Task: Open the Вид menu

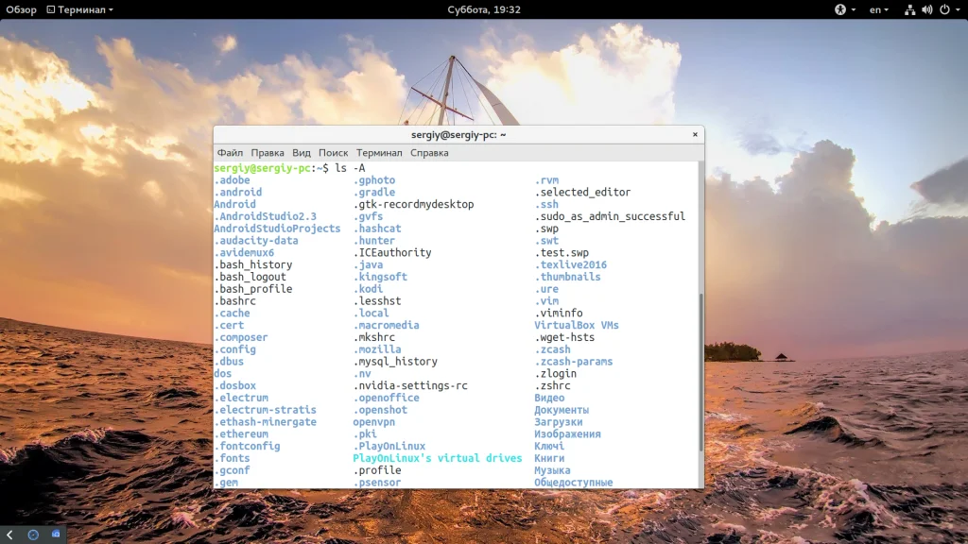Action: point(302,153)
